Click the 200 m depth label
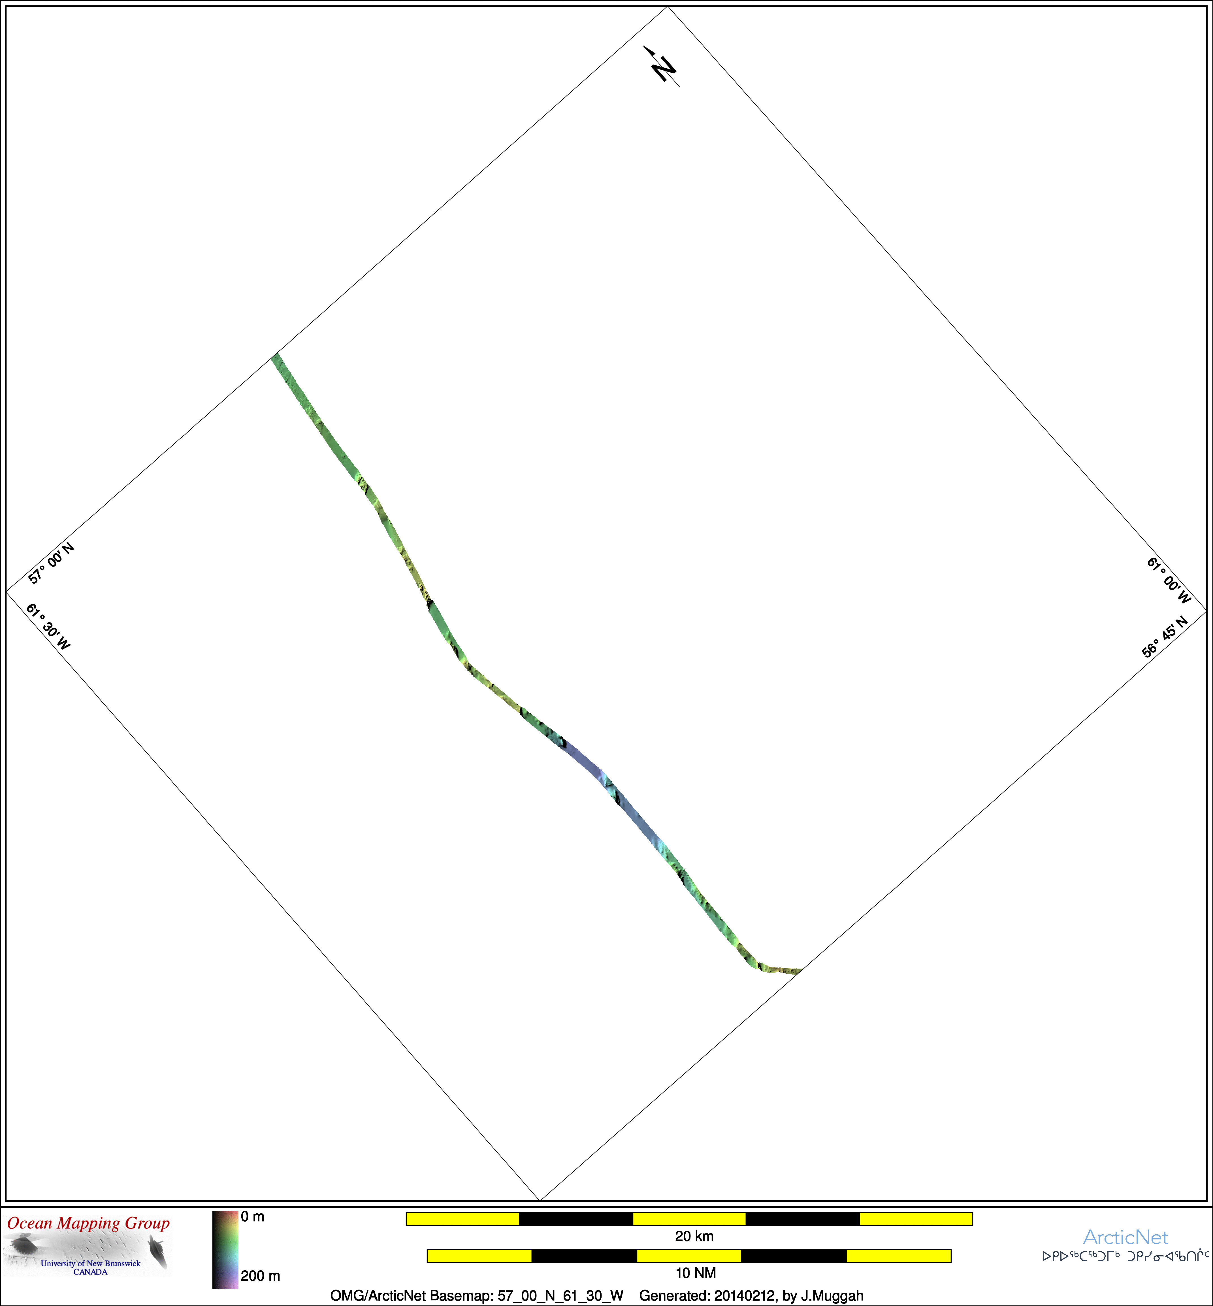The width and height of the screenshot is (1213, 1306). (260, 1276)
